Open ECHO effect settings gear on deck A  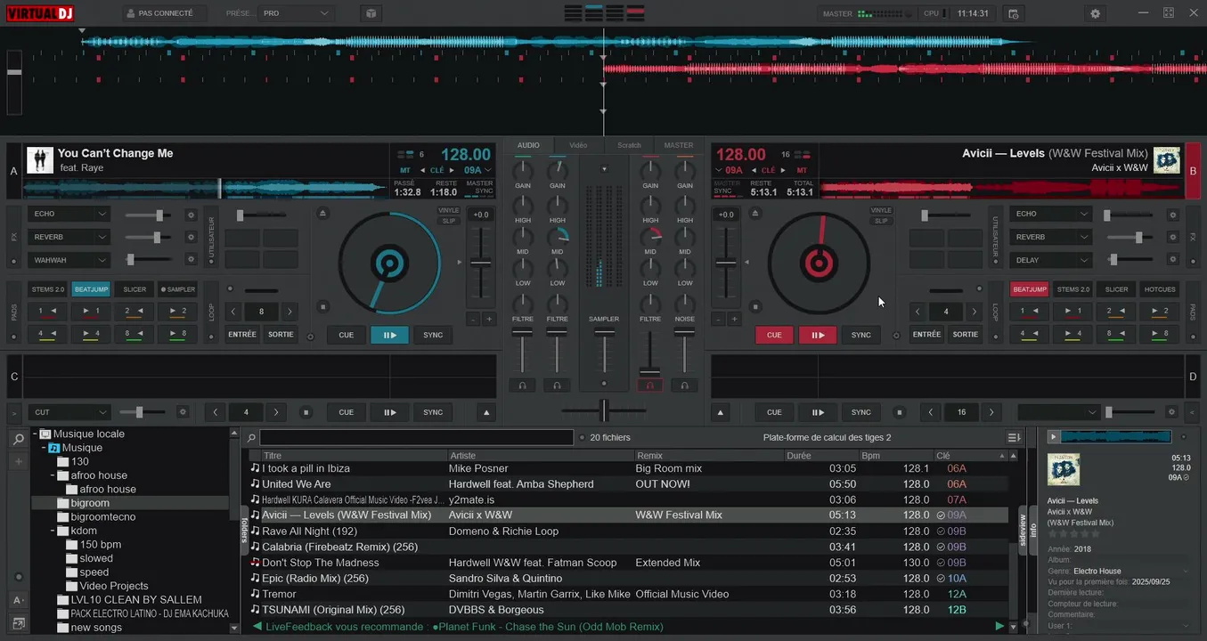(190, 215)
